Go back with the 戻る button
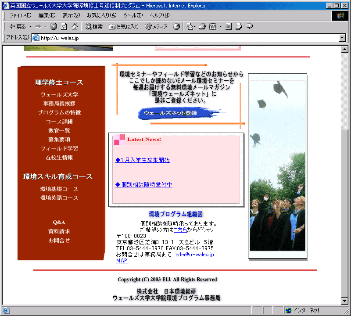The width and height of the screenshot is (351, 316). [x=18, y=27]
